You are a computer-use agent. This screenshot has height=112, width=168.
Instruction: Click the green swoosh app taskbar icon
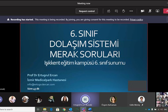pyautogui.click(x=77, y=109)
